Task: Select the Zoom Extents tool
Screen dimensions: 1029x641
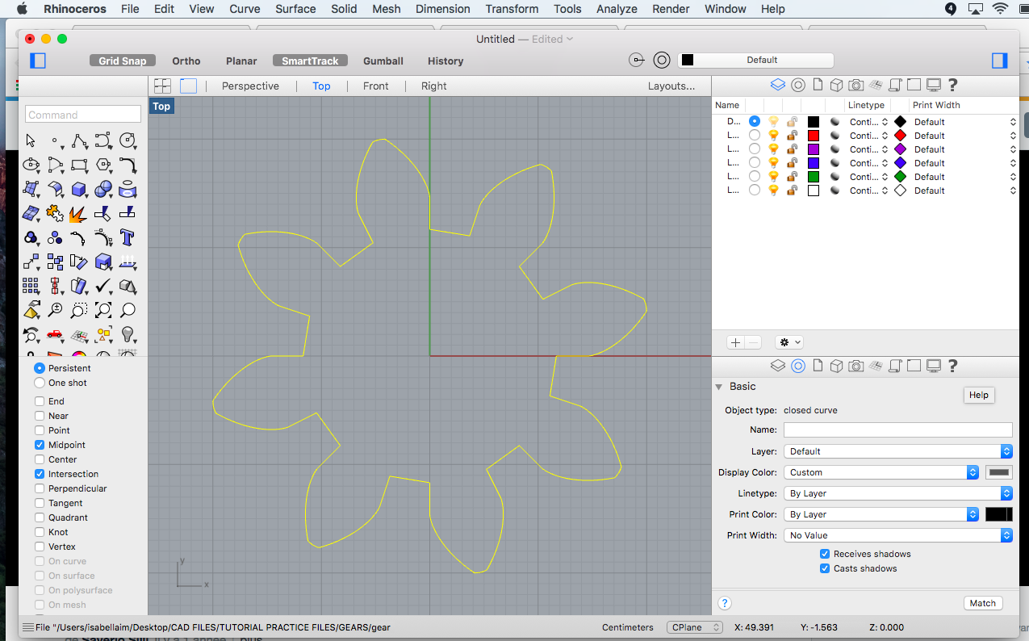Action: (103, 310)
